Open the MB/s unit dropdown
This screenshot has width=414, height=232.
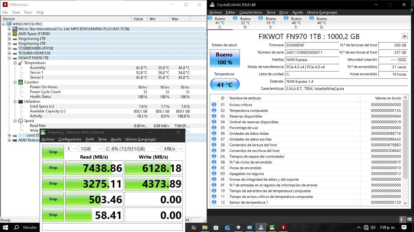point(172,149)
